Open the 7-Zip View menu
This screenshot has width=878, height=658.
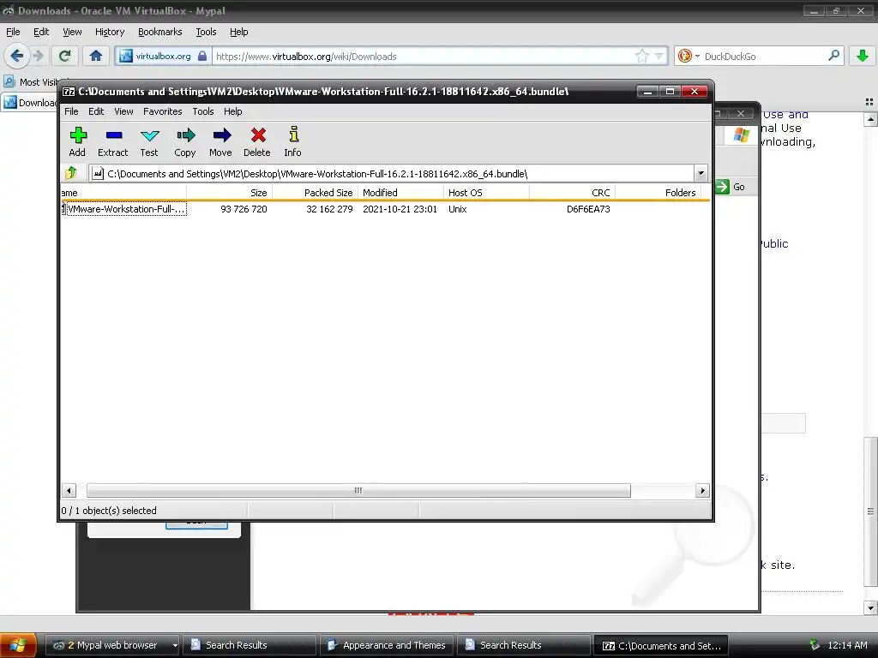click(123, 111)
